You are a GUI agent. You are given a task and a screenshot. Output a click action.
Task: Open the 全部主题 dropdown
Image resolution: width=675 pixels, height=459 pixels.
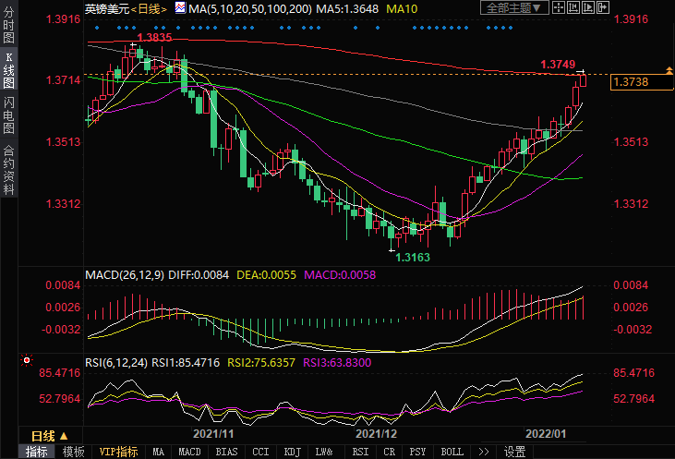coord(516,8)
